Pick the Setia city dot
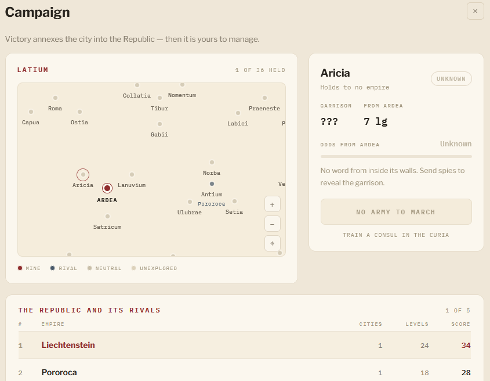The height and width of the screenshot is (381, 490). 234,202
